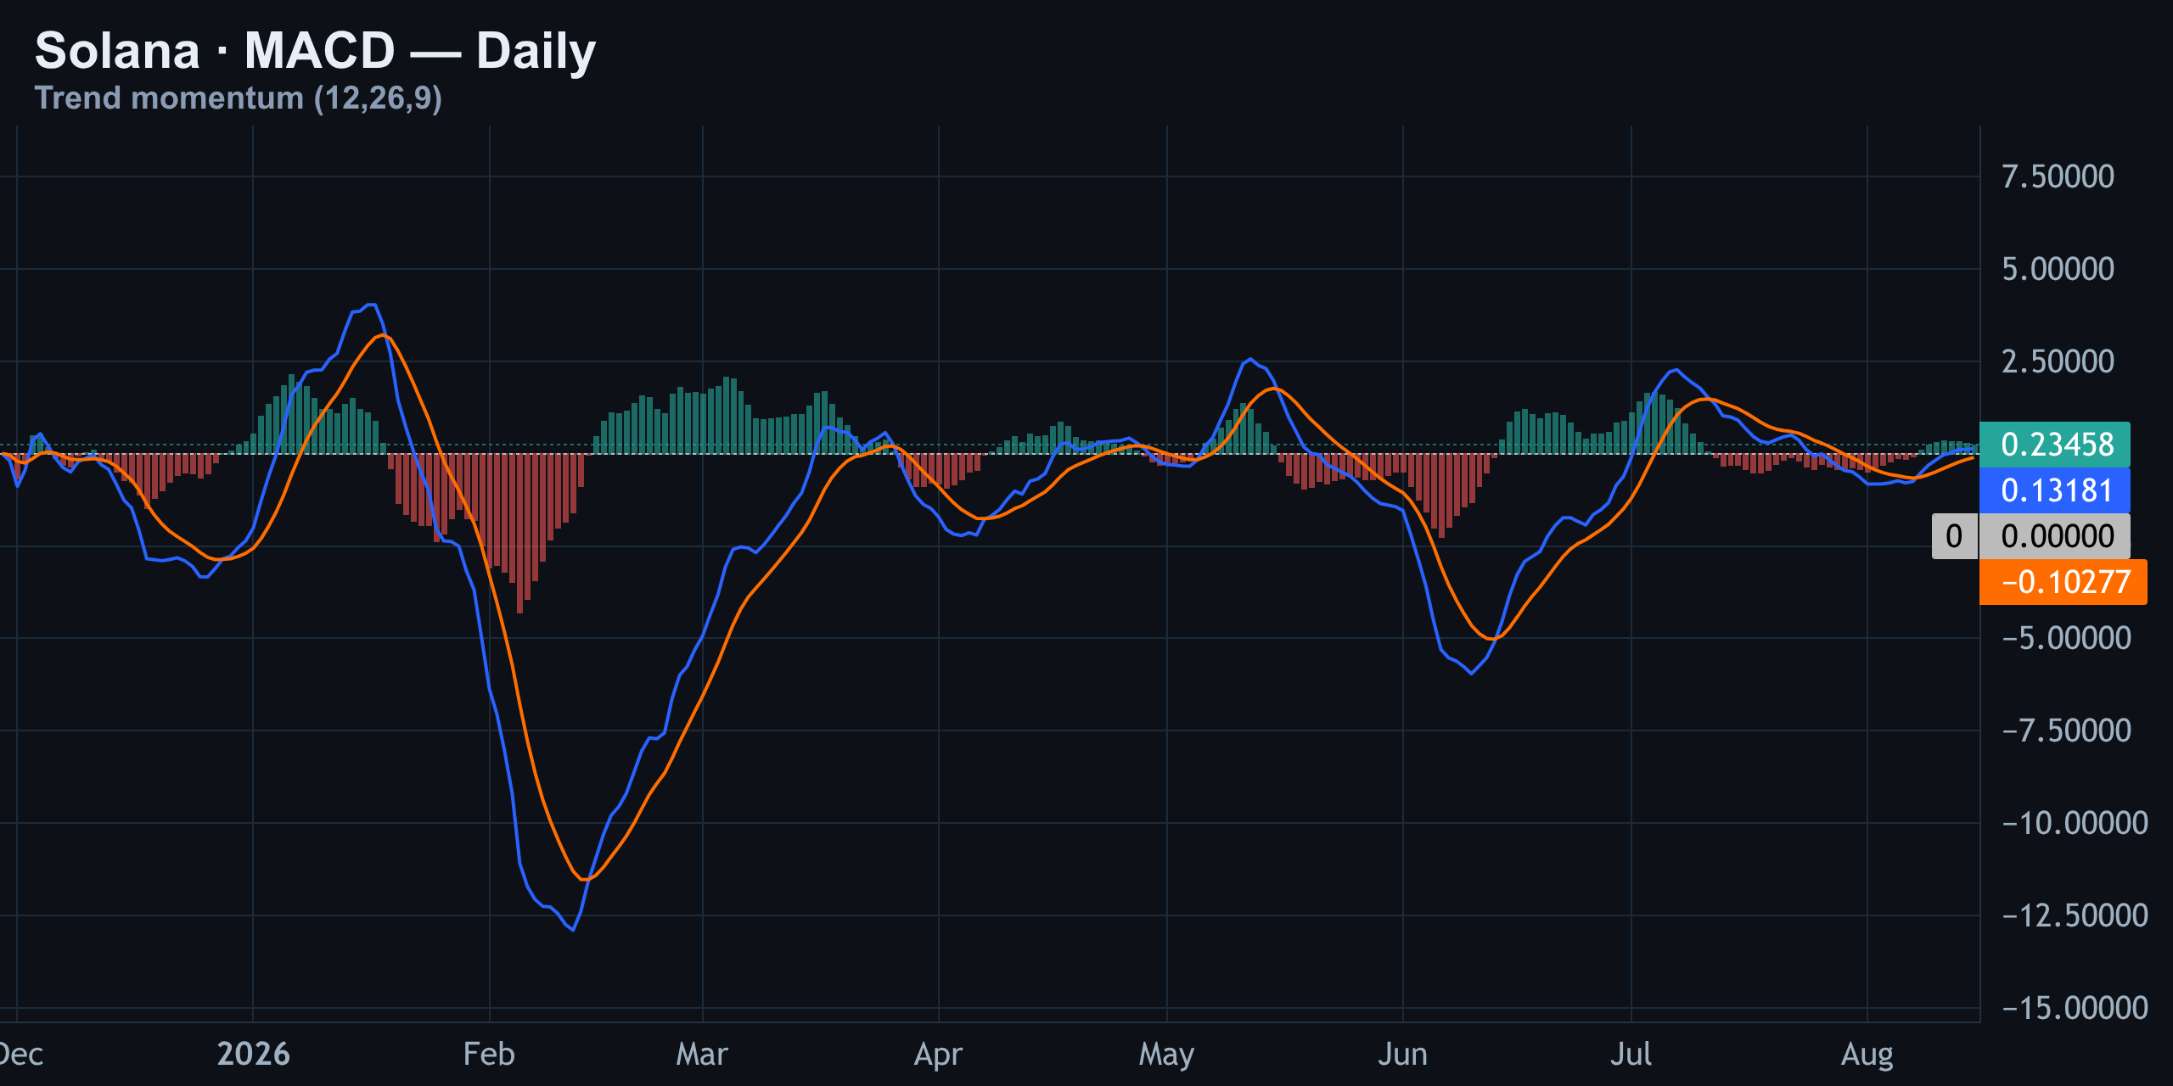Click the 7.50000 y-axis label
Viewport: 2173px width, 1086px height.
pyautogui.click(x=2058, y=176)
